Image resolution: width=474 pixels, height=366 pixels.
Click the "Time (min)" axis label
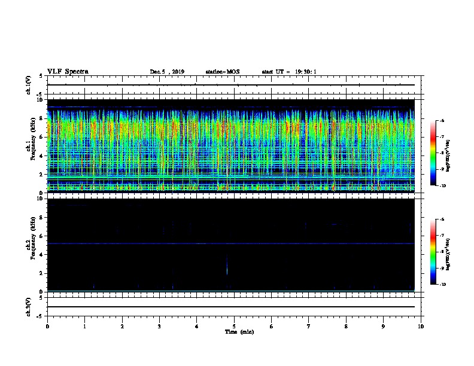pos(239,332)
